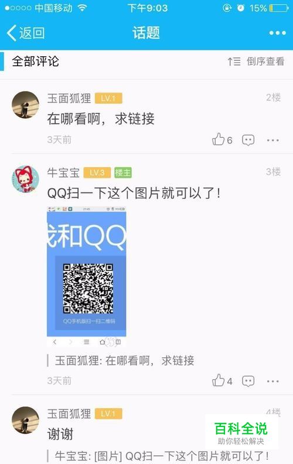The width and height of the screenshot is (293, 464).
Task: Open 牛宝宝 username profile link
Action: click(x=63, y=172)
